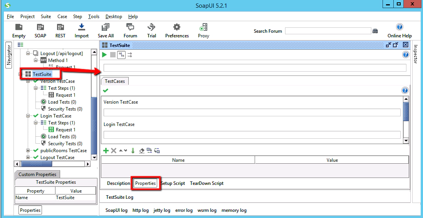The width and height of the screenshot is (423, 218).
Task: Open the Project menu
Action: 27,17
